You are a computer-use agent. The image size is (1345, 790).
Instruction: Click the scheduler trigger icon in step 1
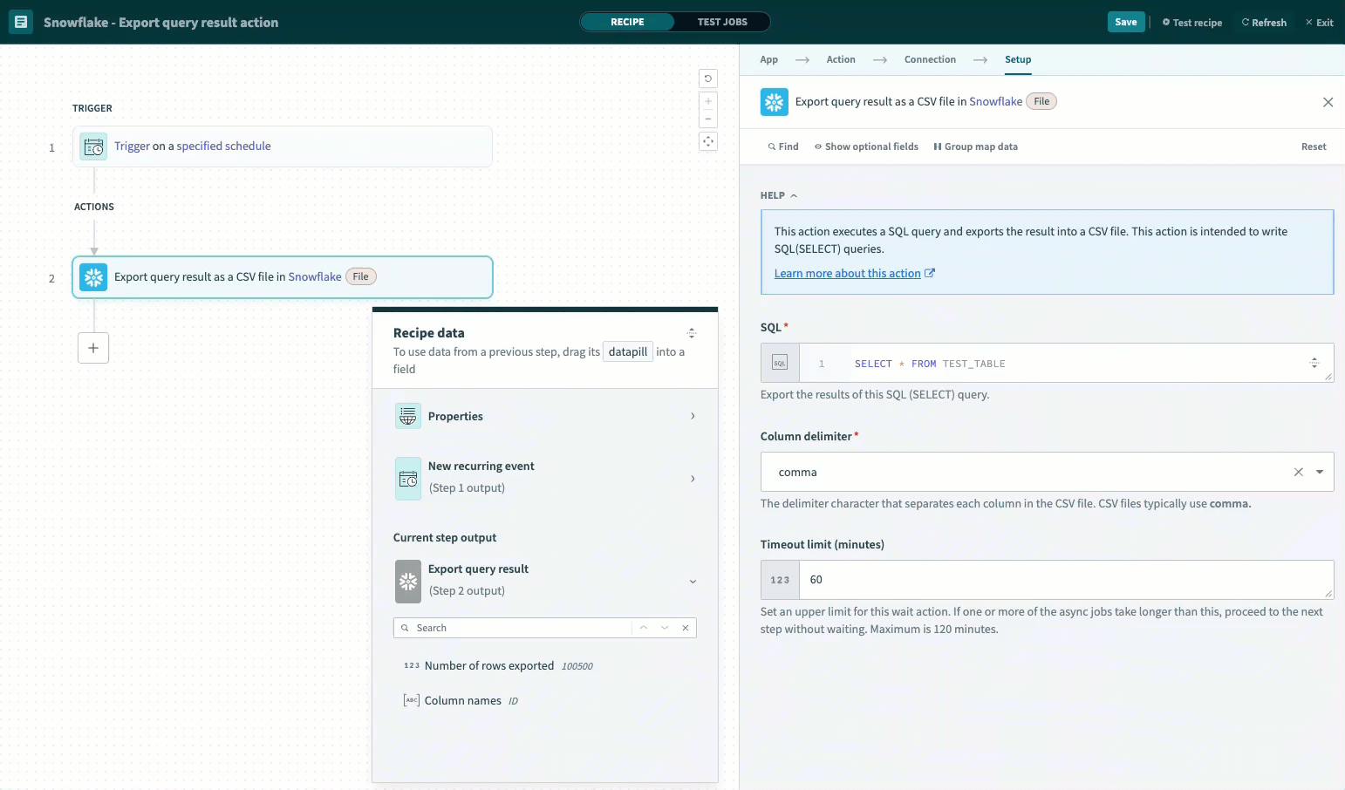94,147
